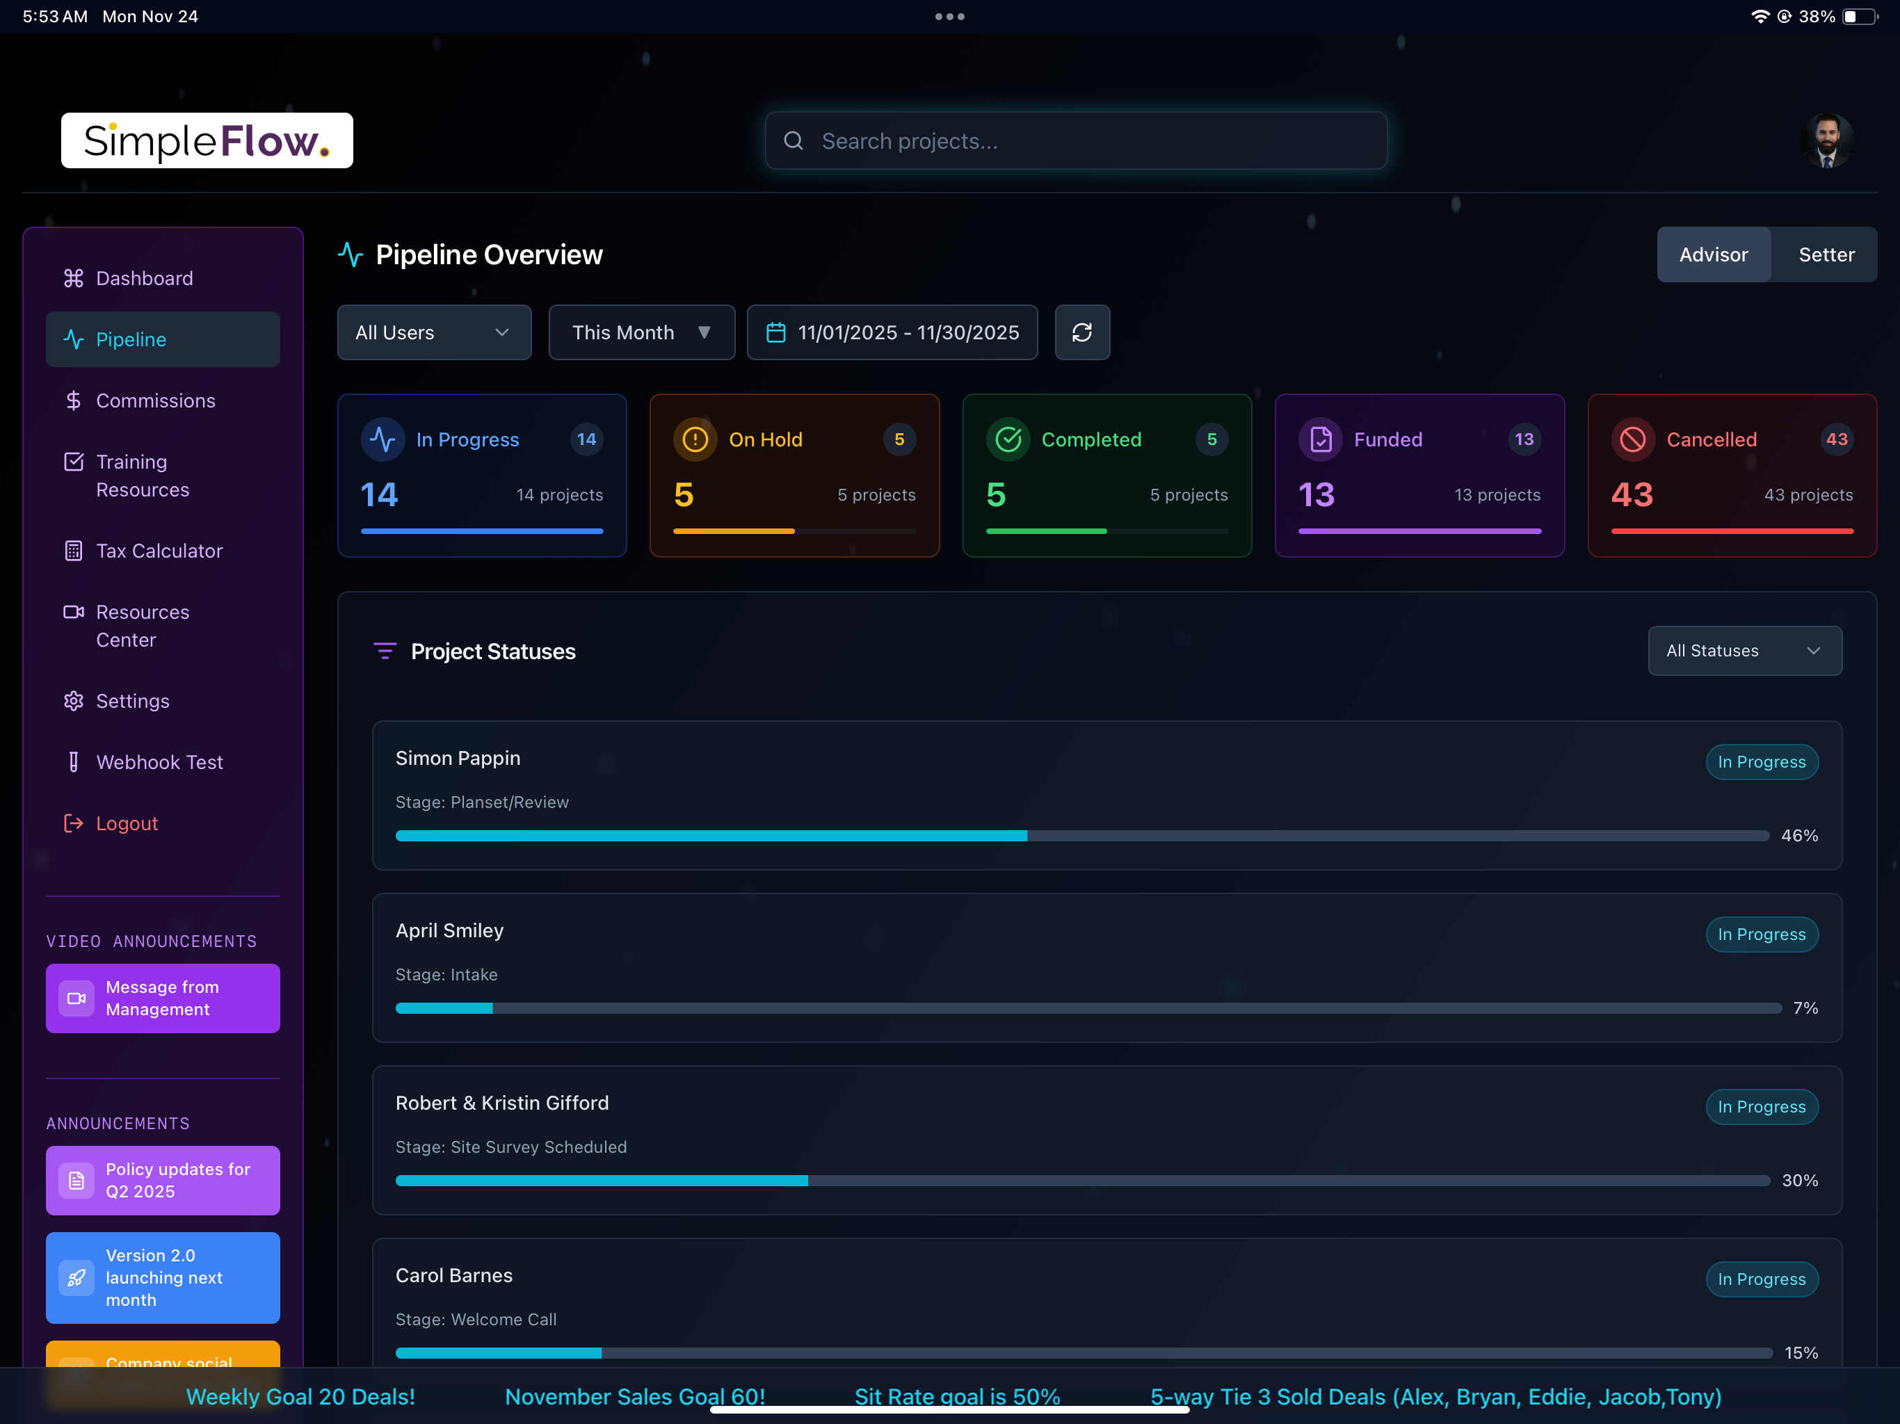Open the user profile avatar

[x=1827, y=140]
